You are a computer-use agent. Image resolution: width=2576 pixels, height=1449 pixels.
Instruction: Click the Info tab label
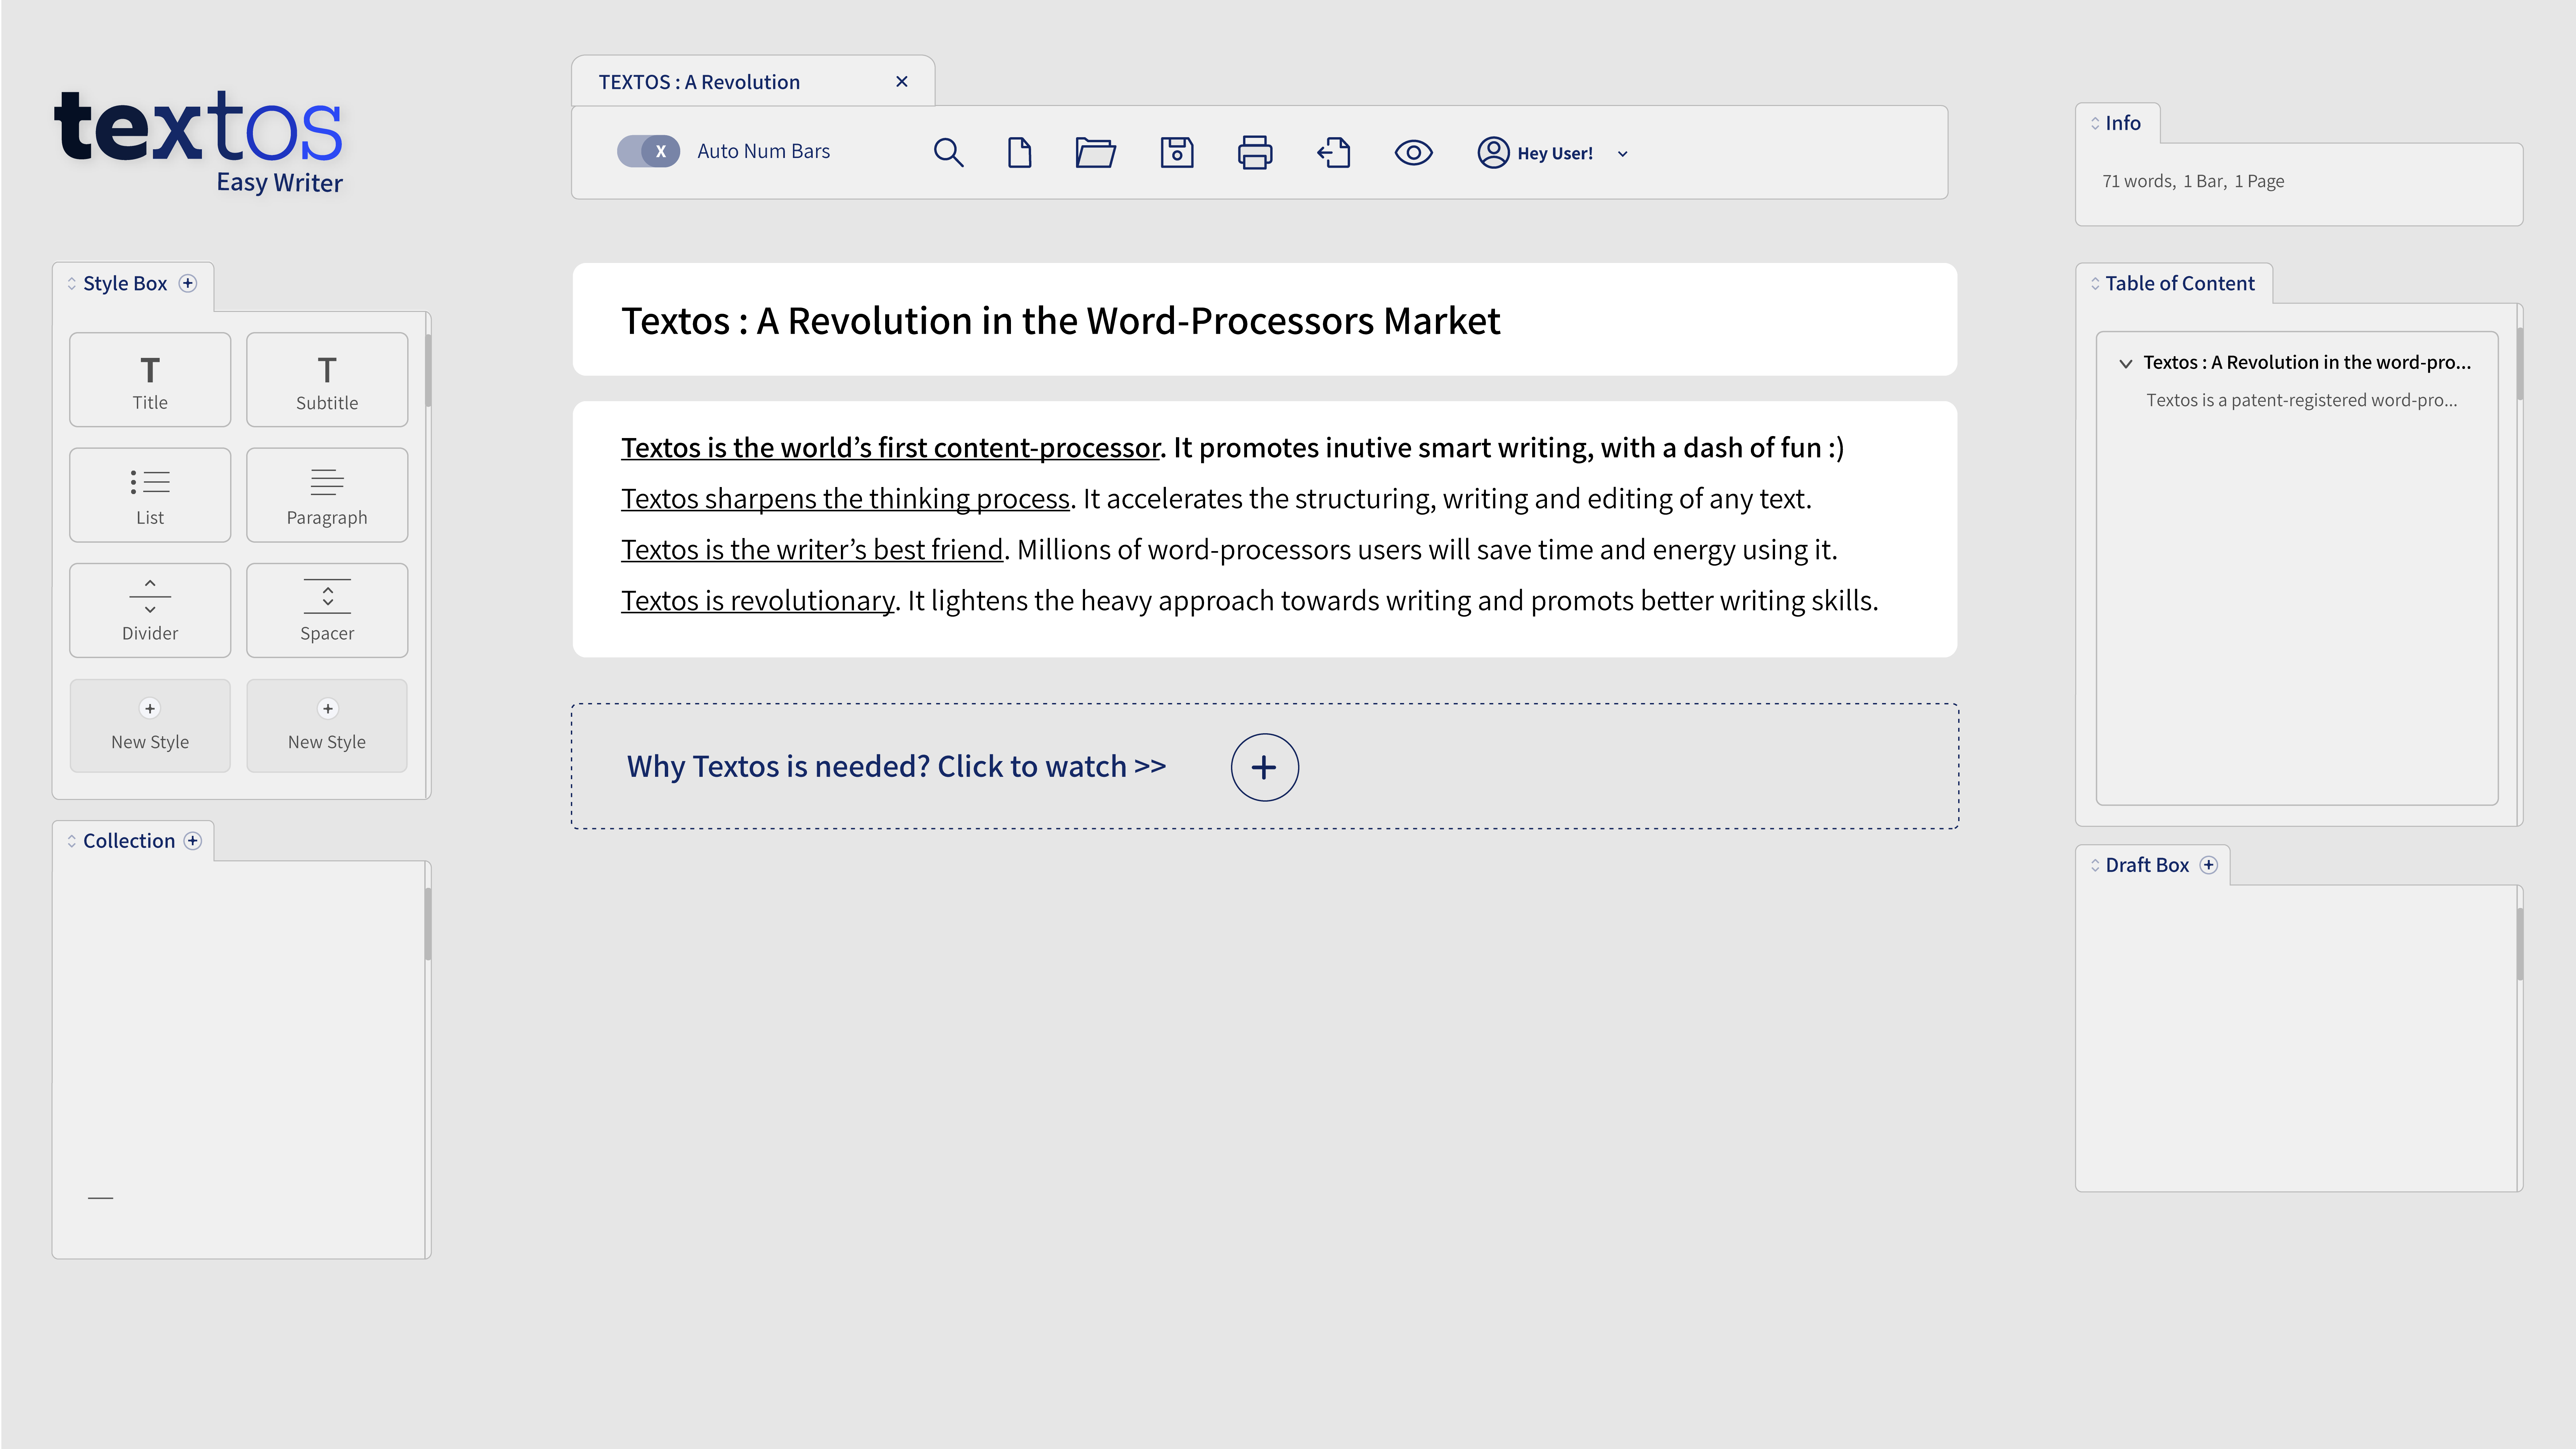2123,123
